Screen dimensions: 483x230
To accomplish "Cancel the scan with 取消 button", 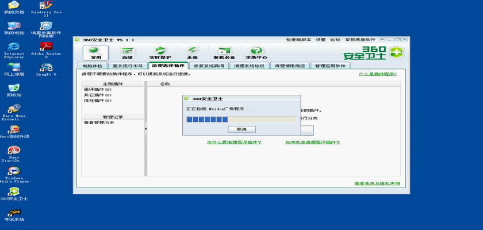I will click(242, 129).
